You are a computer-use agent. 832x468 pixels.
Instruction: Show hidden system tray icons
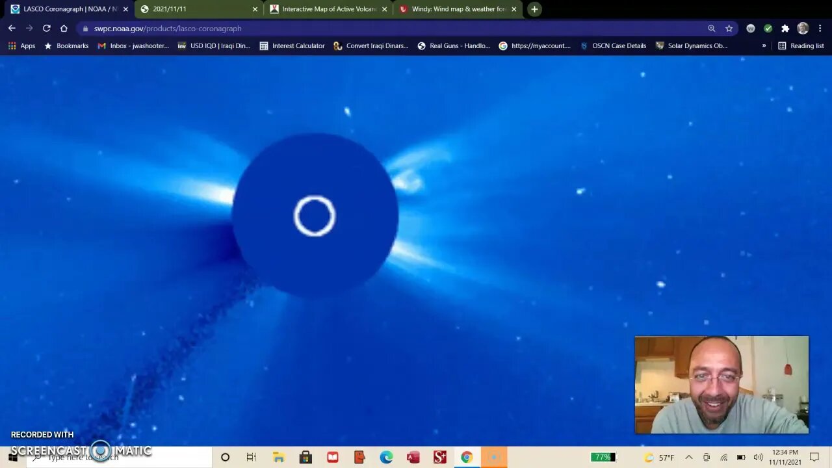coord(689,458)
